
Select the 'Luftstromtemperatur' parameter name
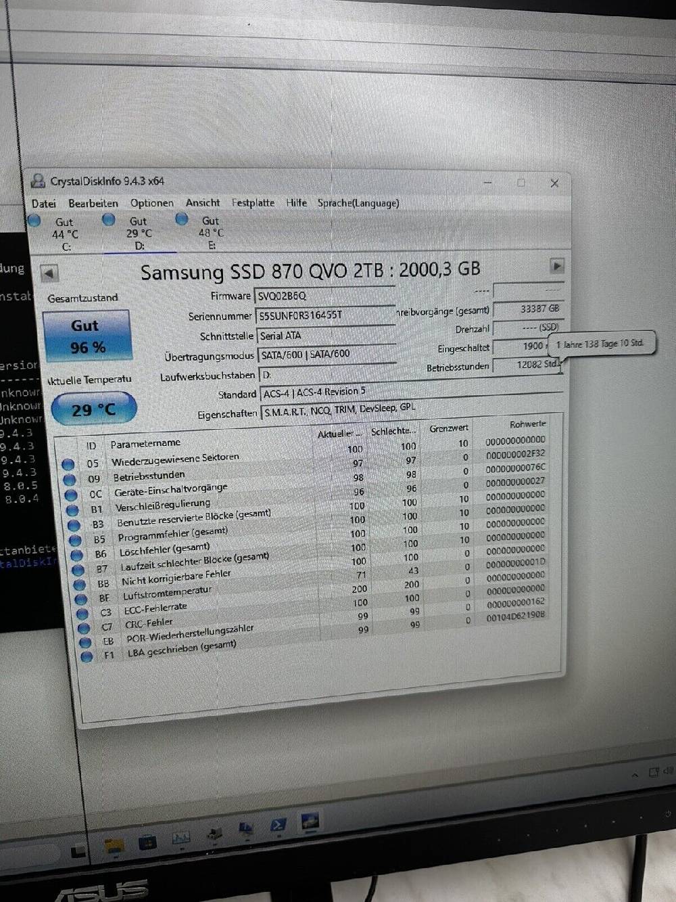tap(167, 593)
